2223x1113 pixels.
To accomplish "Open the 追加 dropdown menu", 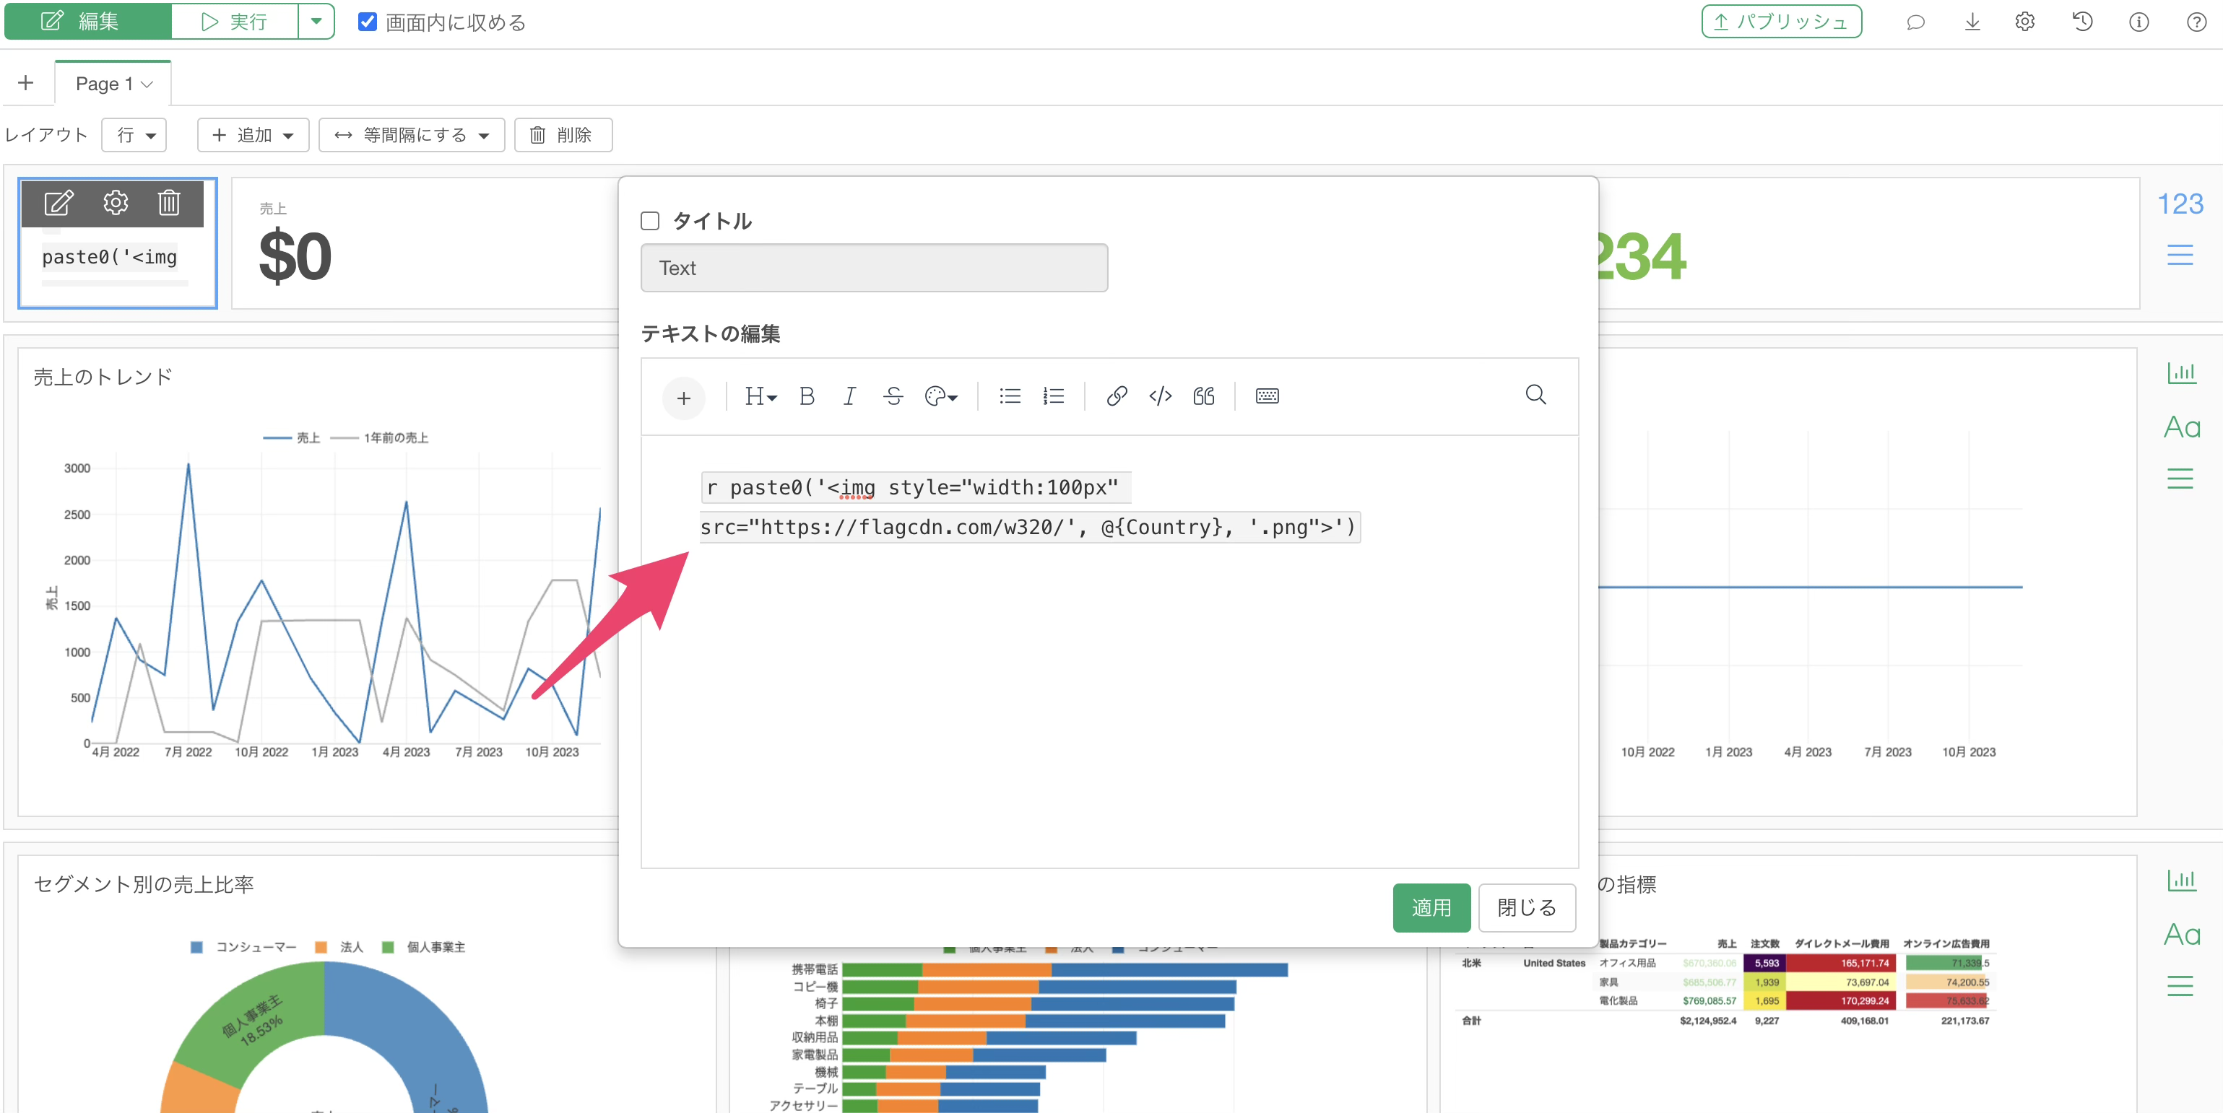I will click(253, 134).
